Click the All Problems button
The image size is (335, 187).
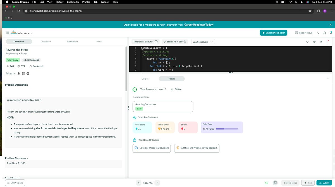pyautogui.click(x=15, y=183)
